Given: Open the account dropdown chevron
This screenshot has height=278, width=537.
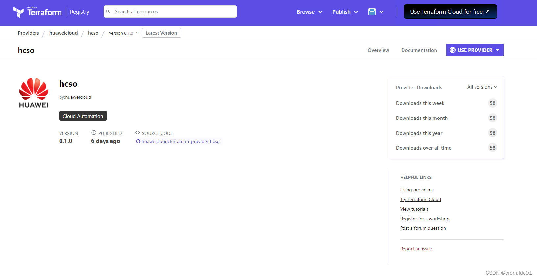Looking at the screenshot, I should [381, 12].
